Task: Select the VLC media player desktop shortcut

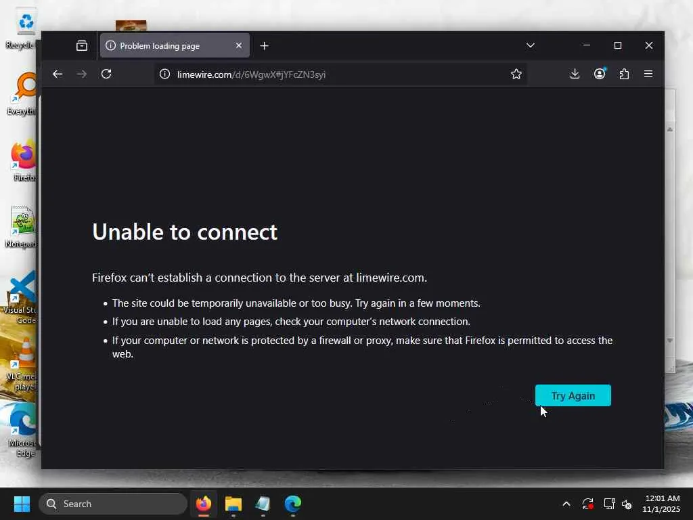Action: tap(22, 365)
